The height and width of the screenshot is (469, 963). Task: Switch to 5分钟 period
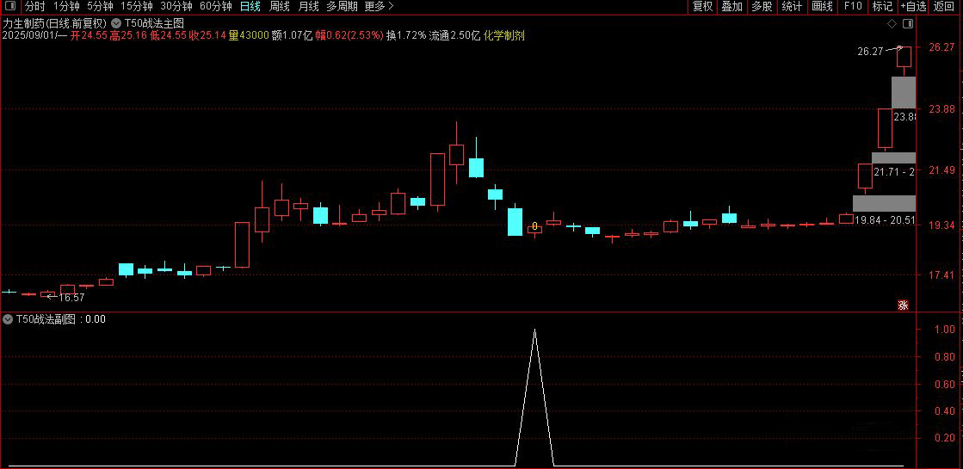tap(100, 7)
